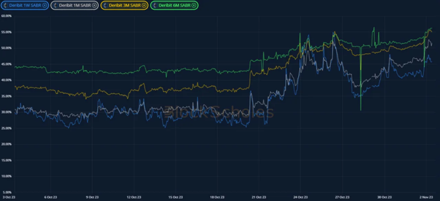Click the 5.00% y-axis label
Image resolution: width=440 pixels, height=201 pixels.
click(x=7, y=192)
